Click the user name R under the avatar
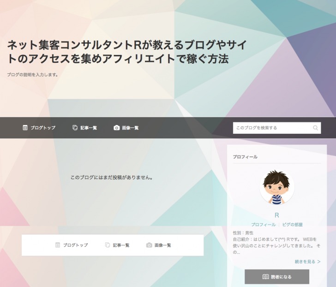 click(x=277, y=215)
